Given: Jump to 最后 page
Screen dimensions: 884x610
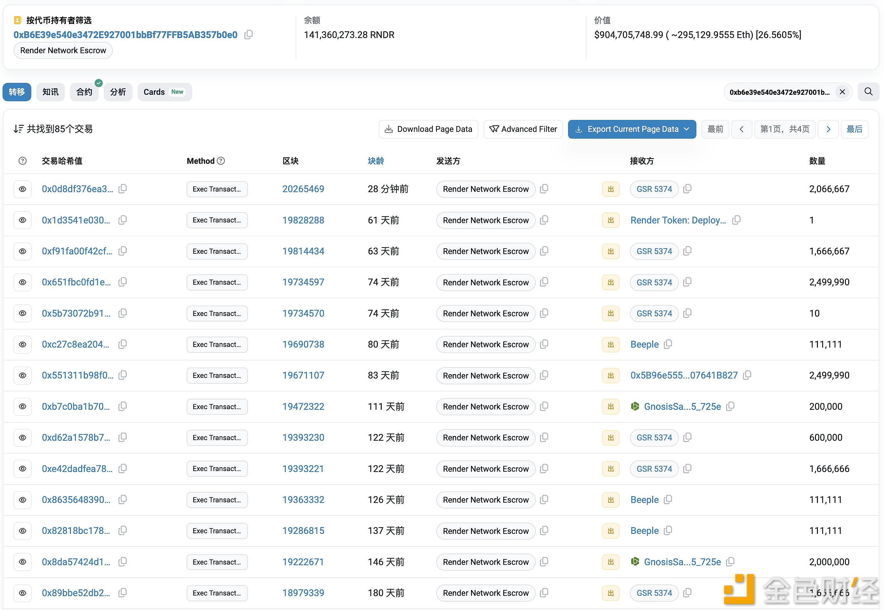Looking at the screenshot, I should pos(854,129).
